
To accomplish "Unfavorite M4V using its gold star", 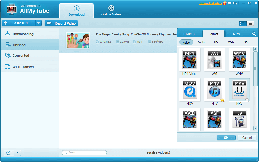I will point(222,100).
